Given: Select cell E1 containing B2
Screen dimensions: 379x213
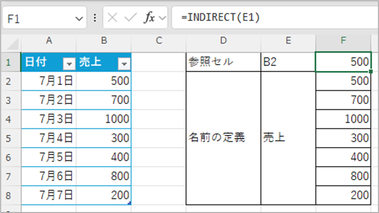Looking at the screenshot, I should 288,62.
